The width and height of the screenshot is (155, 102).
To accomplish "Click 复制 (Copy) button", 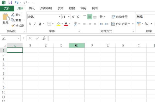I will tap(16, 20).
